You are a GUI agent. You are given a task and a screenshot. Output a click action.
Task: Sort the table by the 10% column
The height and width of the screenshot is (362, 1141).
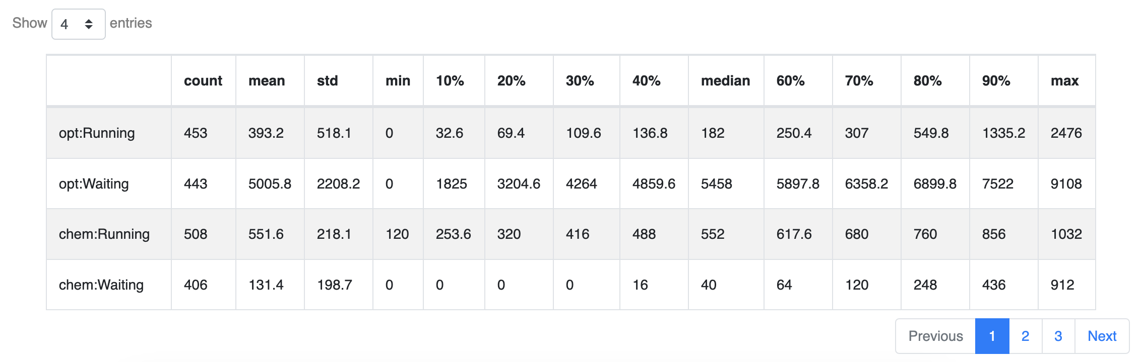pyautogui.click(x=450, y=80)
